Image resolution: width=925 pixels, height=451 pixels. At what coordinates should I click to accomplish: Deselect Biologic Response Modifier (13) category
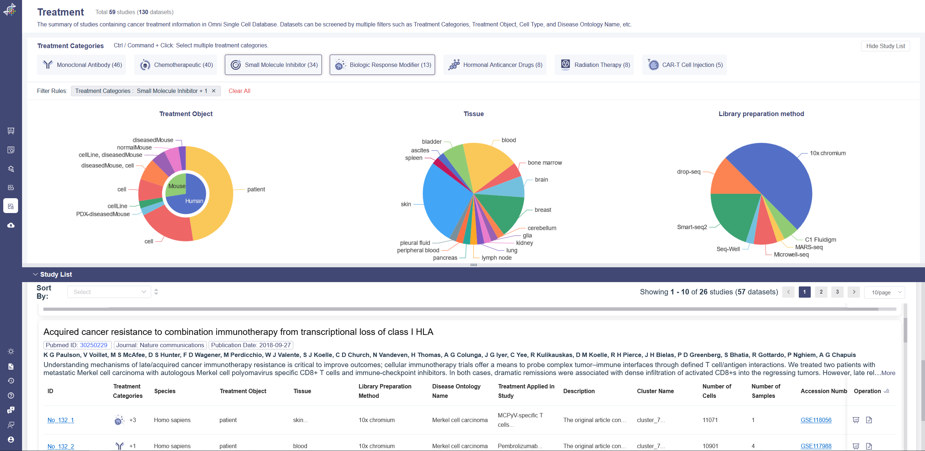[x=382, y=65]
